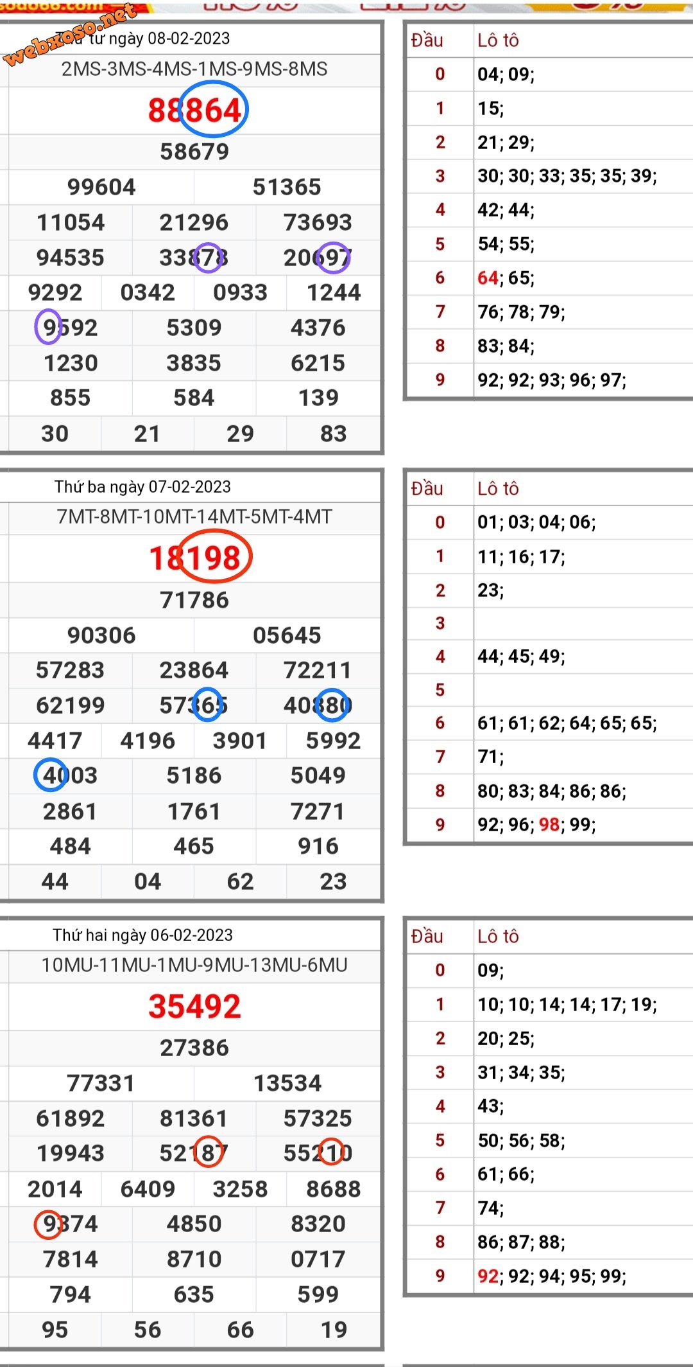693x1367 pixels.
Task: Select the number 20697
Action: tap(318, 258)
